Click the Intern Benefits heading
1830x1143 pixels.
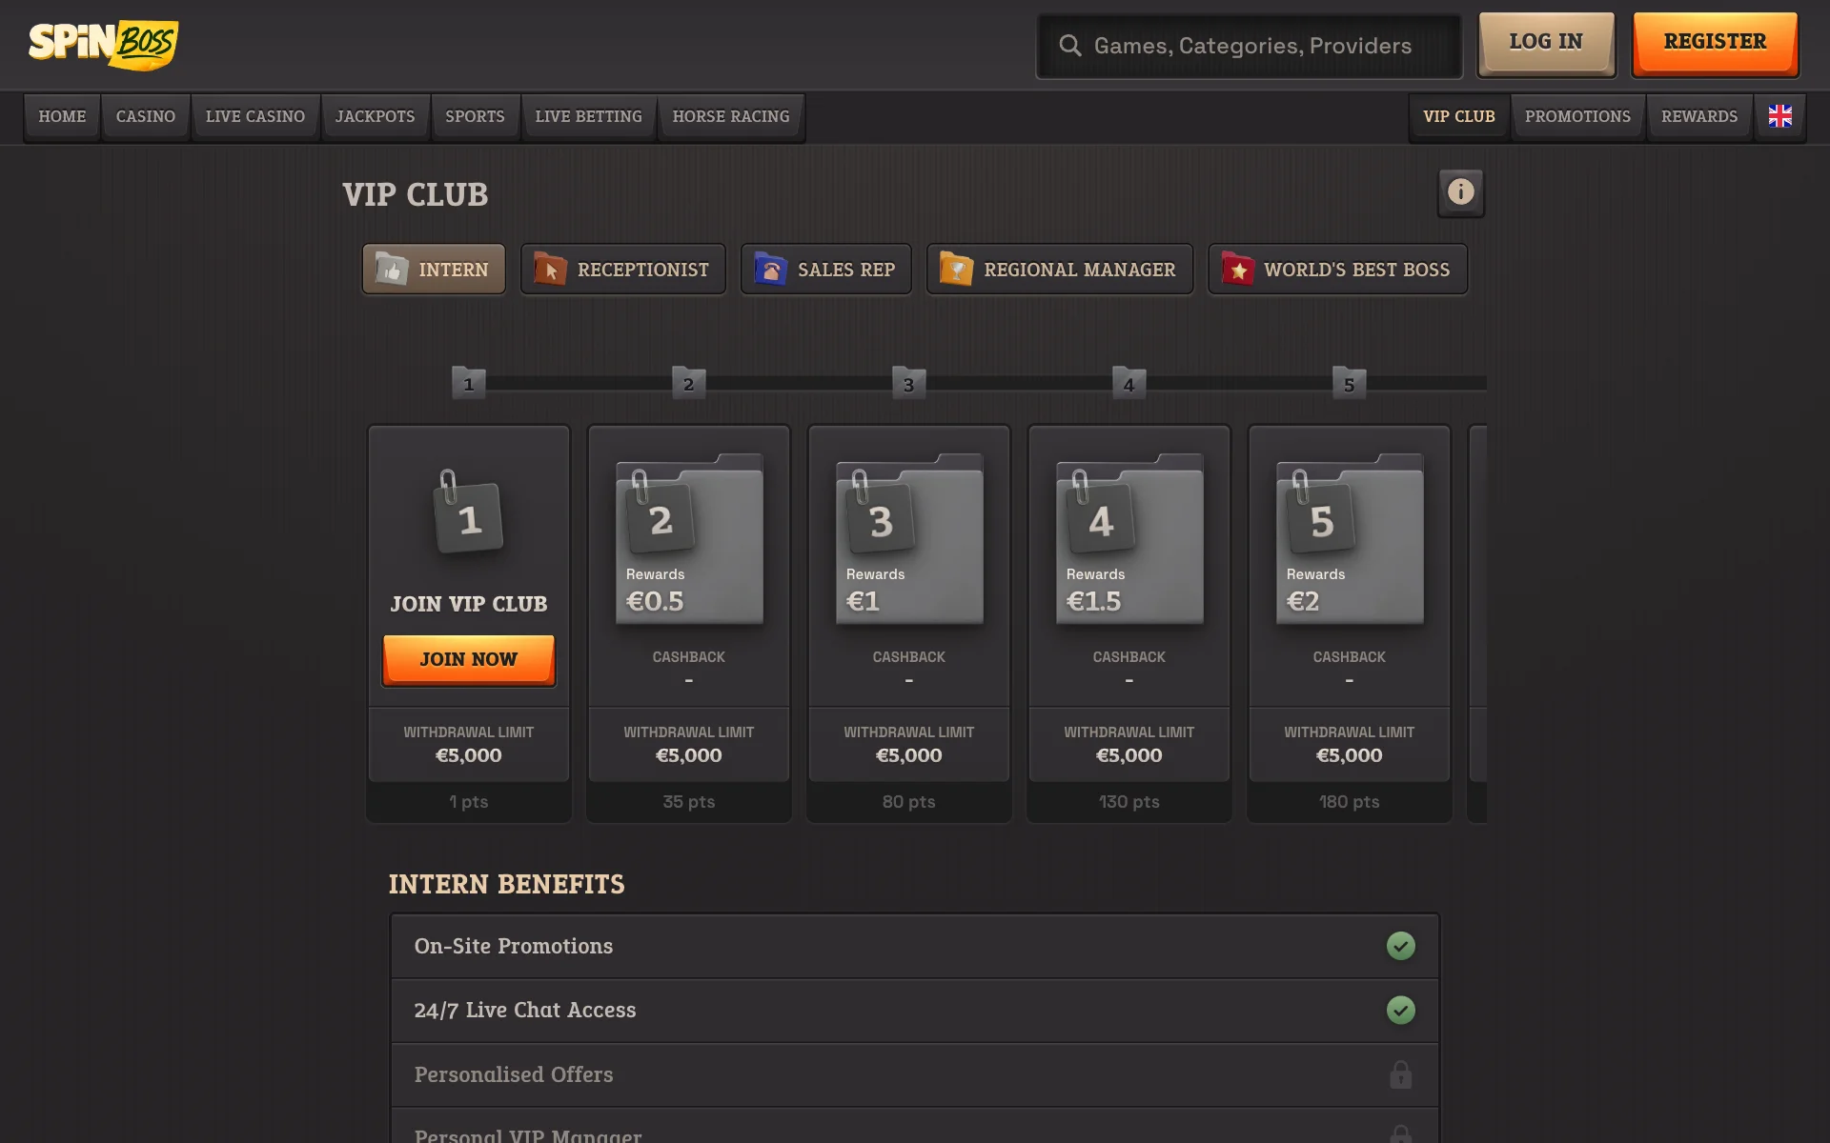coord(506,884)
